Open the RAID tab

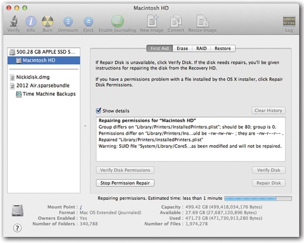(x=202, y=48)
